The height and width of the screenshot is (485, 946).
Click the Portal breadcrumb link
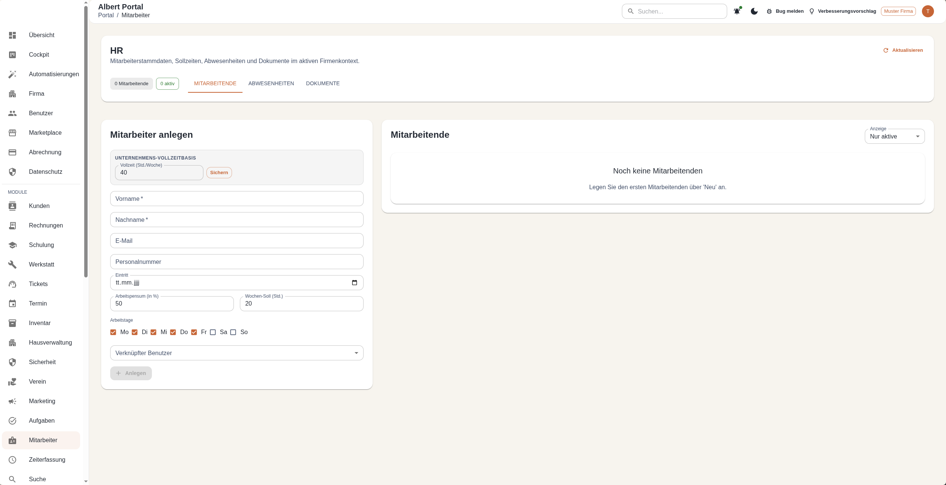(x=106, y=15)
